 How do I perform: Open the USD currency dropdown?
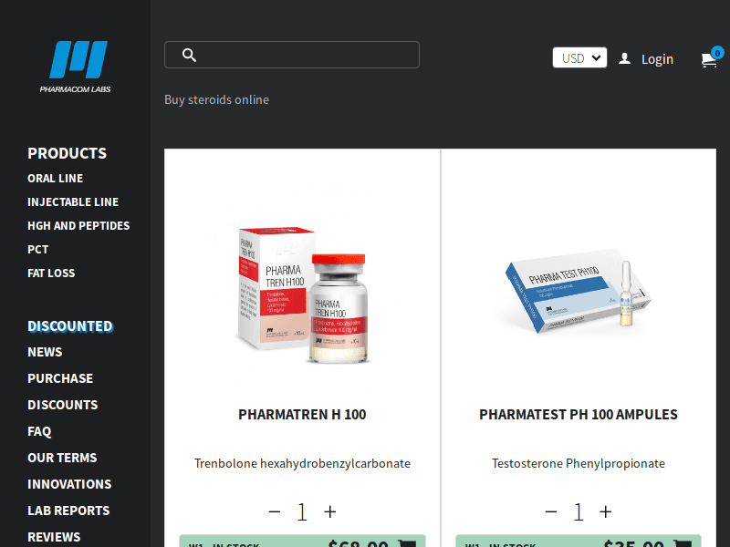(579, 57)
